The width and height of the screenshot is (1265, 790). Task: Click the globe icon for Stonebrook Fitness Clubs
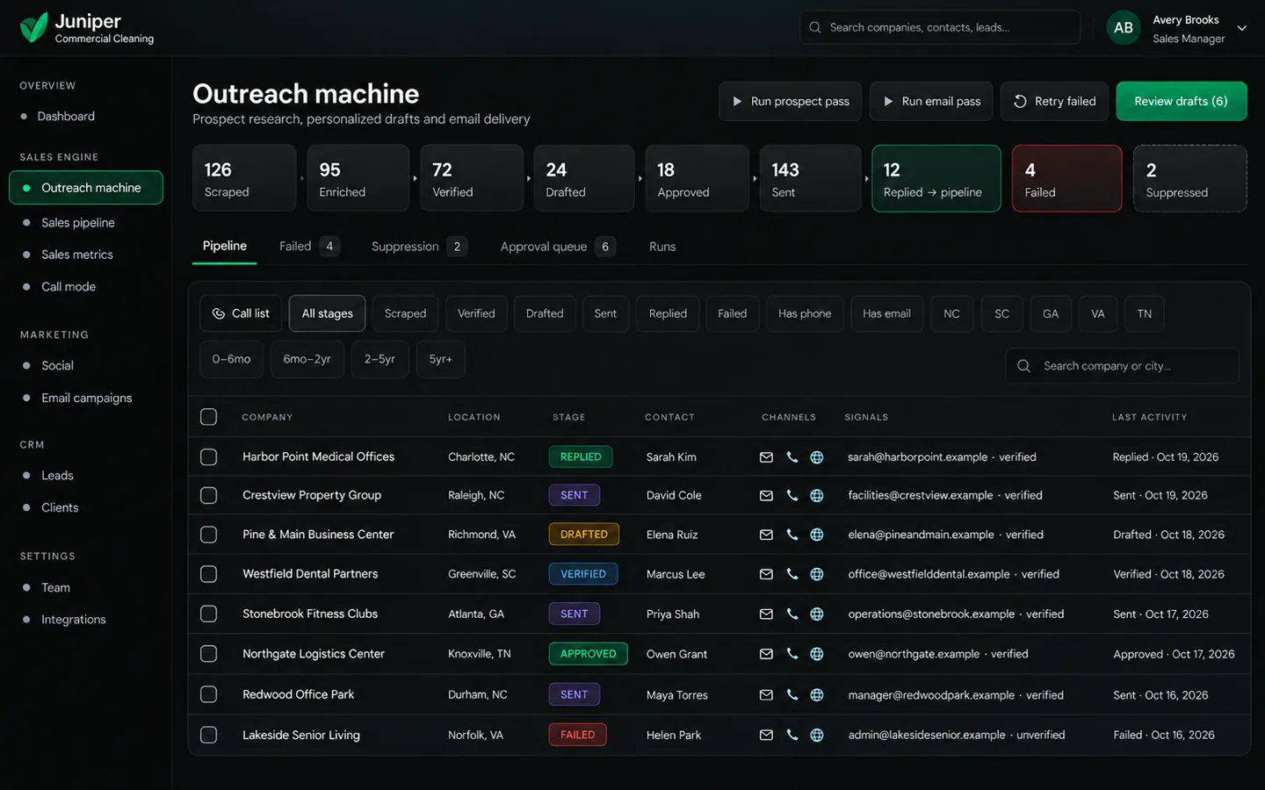pyautogui.click(x=817, y=614)
